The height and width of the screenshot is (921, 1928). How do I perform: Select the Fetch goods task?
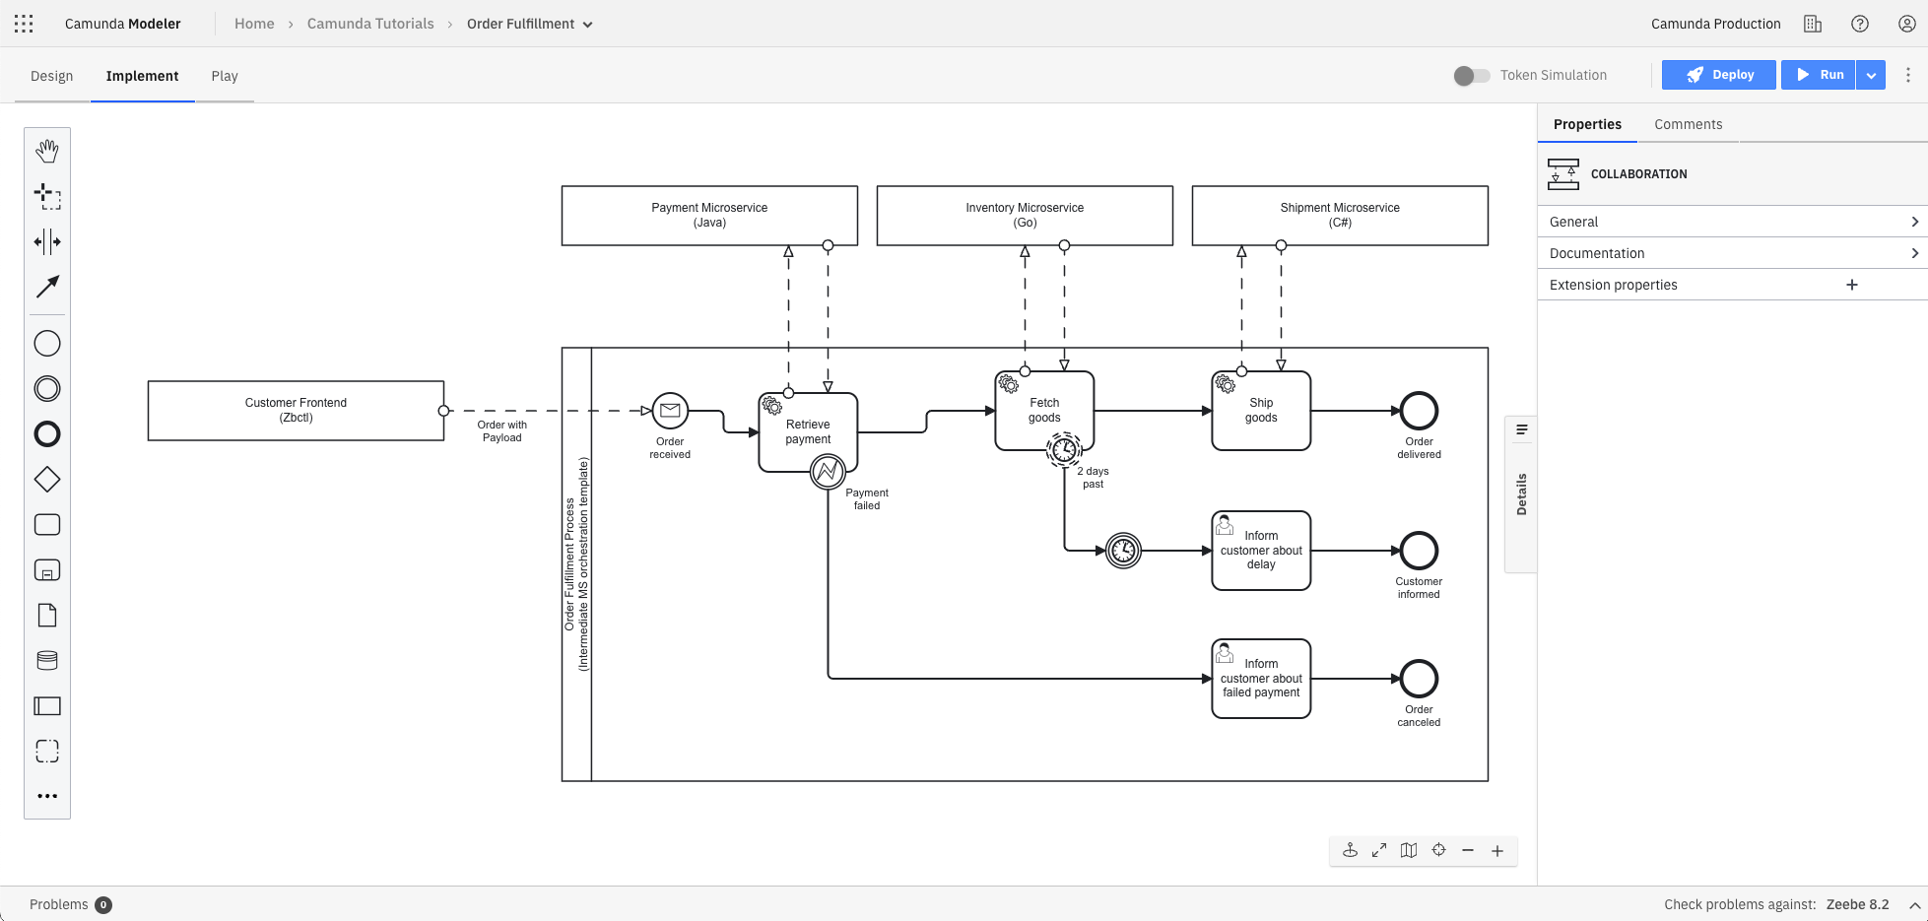click(1044, 410)
